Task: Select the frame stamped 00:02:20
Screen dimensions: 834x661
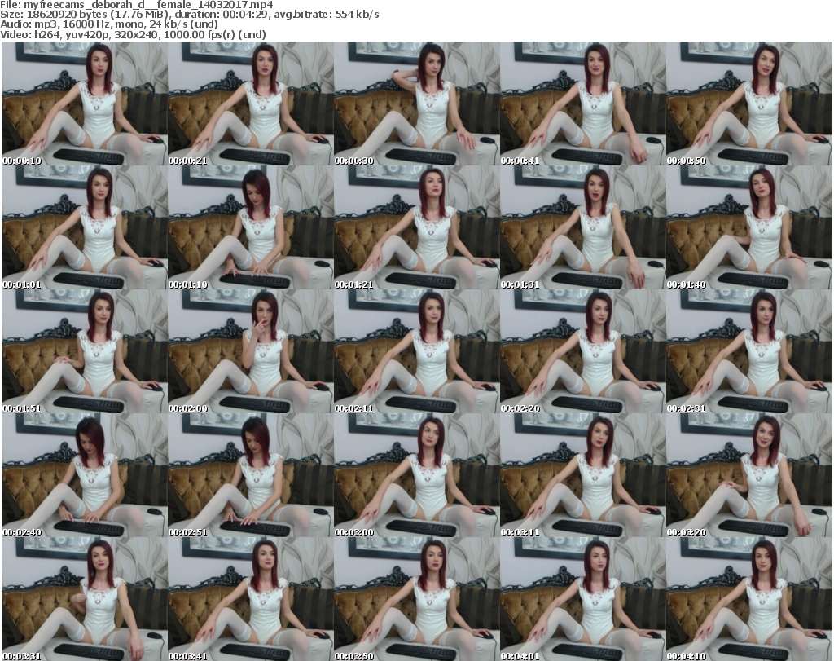Action: tap(583, 352)
